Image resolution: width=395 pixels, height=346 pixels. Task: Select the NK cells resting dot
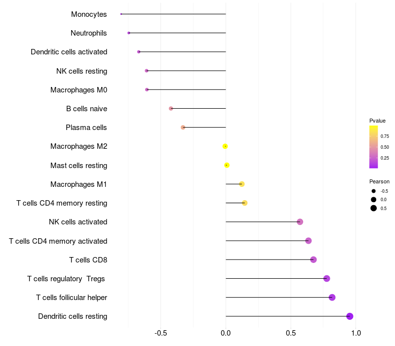tap(147, 71)
